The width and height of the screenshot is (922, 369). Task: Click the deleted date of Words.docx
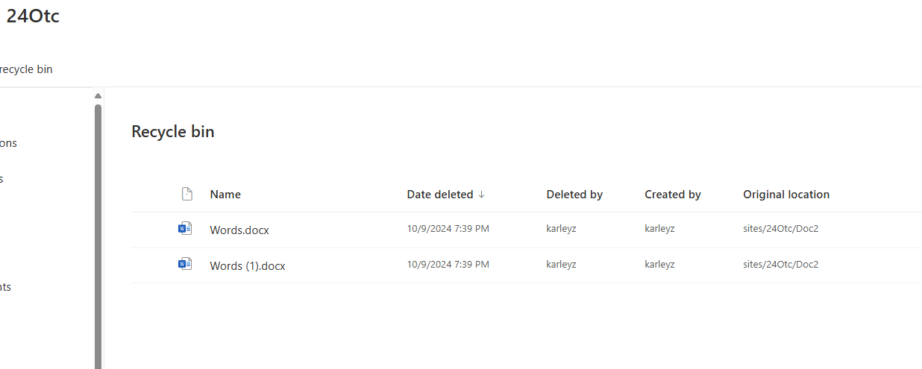pos(448,229)
